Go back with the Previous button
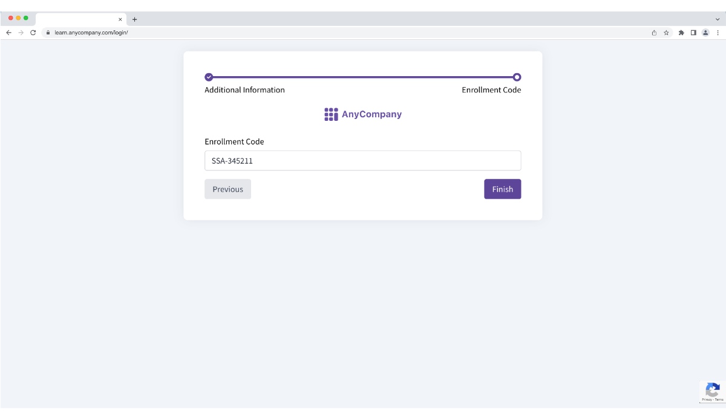Screen dimensions: 726x420 pos(227,189)
